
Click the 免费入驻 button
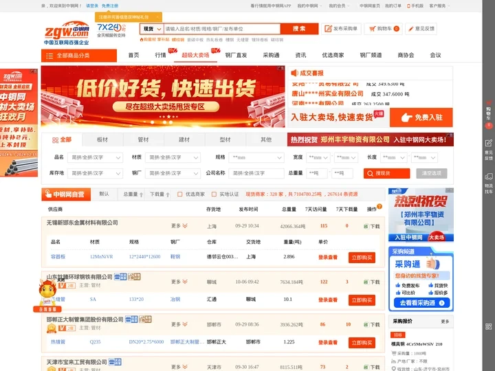(x=421, y=117)
